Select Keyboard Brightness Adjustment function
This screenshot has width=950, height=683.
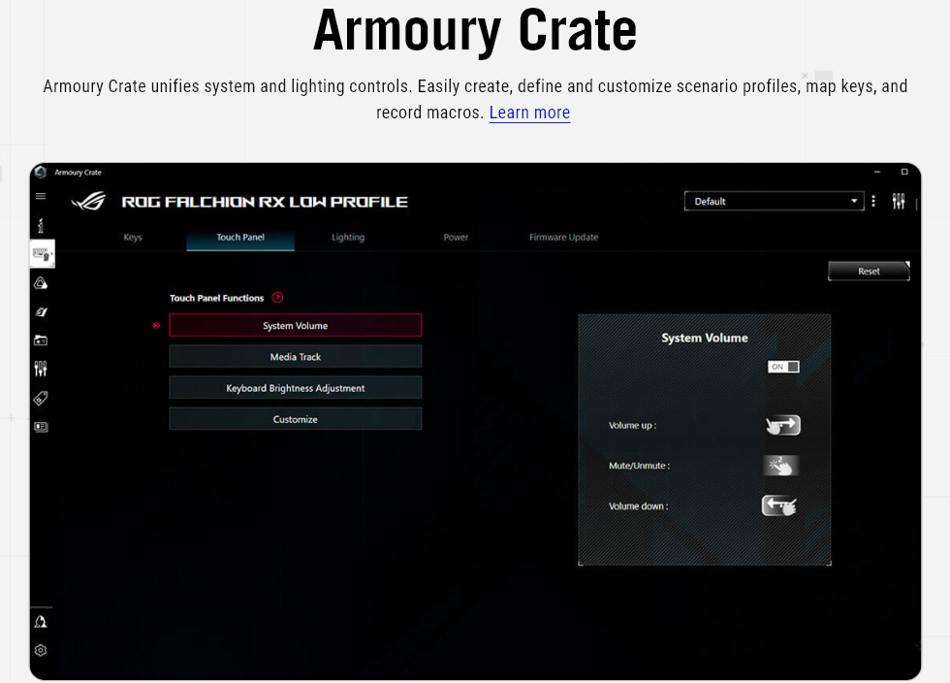296,388
